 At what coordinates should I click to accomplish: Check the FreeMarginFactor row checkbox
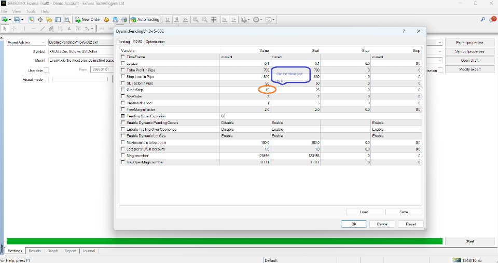(x=123, y=109)
